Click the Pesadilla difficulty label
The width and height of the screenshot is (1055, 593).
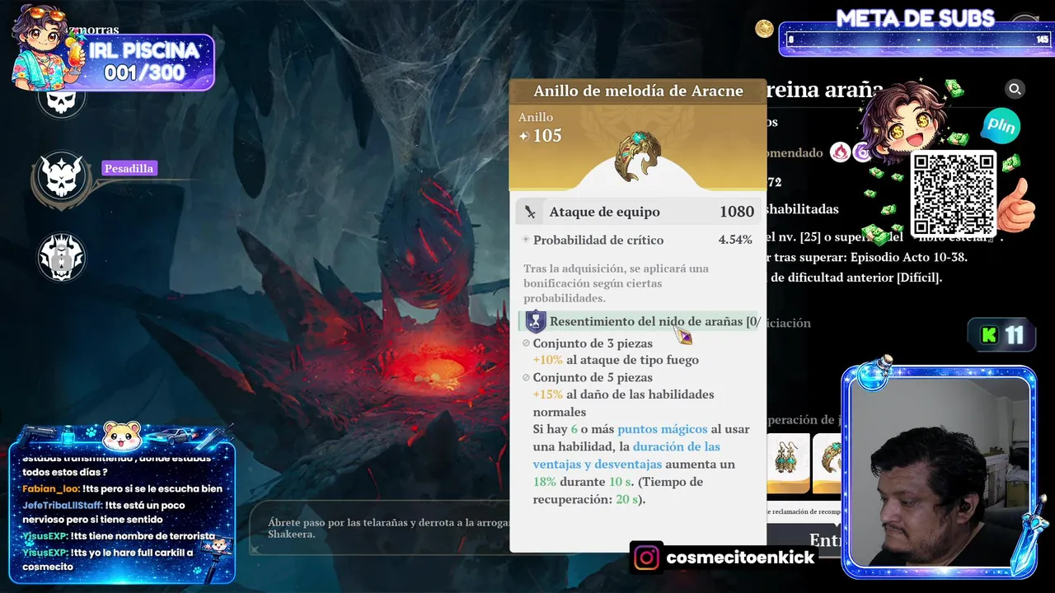[129, 168]
